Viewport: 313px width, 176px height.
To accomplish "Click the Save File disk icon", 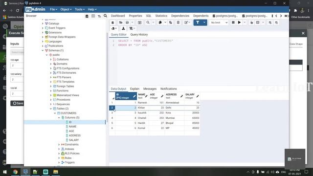I will pyautogui.click(x=127, y=22).
